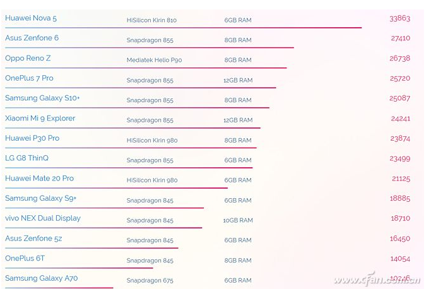431x289 pixels.
Task: Open the OnePlus 6T row
Action: (x=25, y=258)
